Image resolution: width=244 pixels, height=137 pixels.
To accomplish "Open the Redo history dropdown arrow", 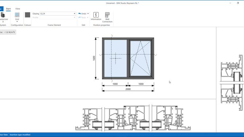I will tap(88, 17).
